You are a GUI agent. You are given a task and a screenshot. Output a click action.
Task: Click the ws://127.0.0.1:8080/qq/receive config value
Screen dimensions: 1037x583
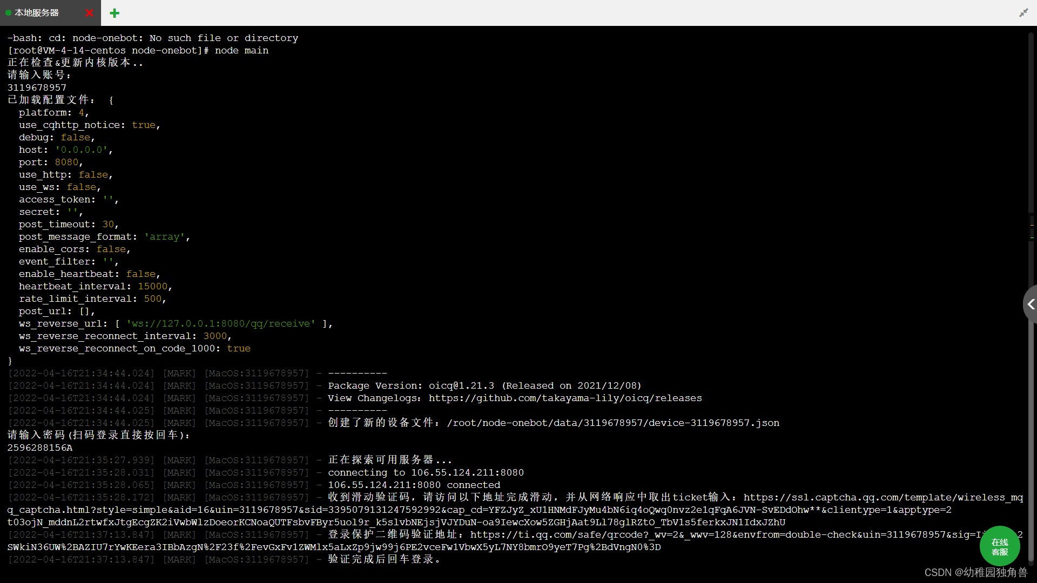point(220,324)
